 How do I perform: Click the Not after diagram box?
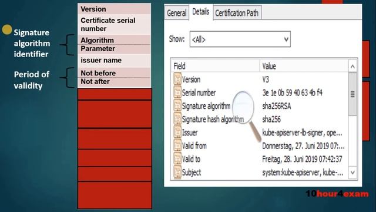pos(115,82)
